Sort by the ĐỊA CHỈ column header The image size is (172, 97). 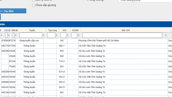pos(126,30)
